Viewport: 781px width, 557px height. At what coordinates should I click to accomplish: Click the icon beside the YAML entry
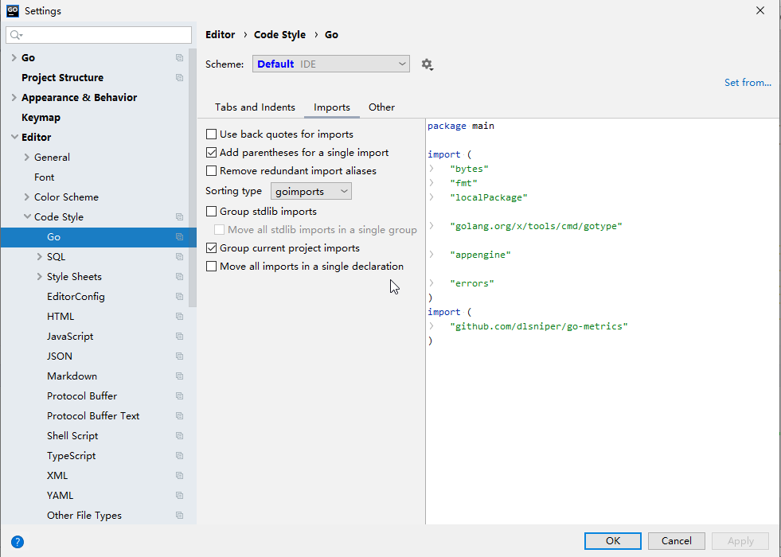pyautogui.click(x=179, y=496)
